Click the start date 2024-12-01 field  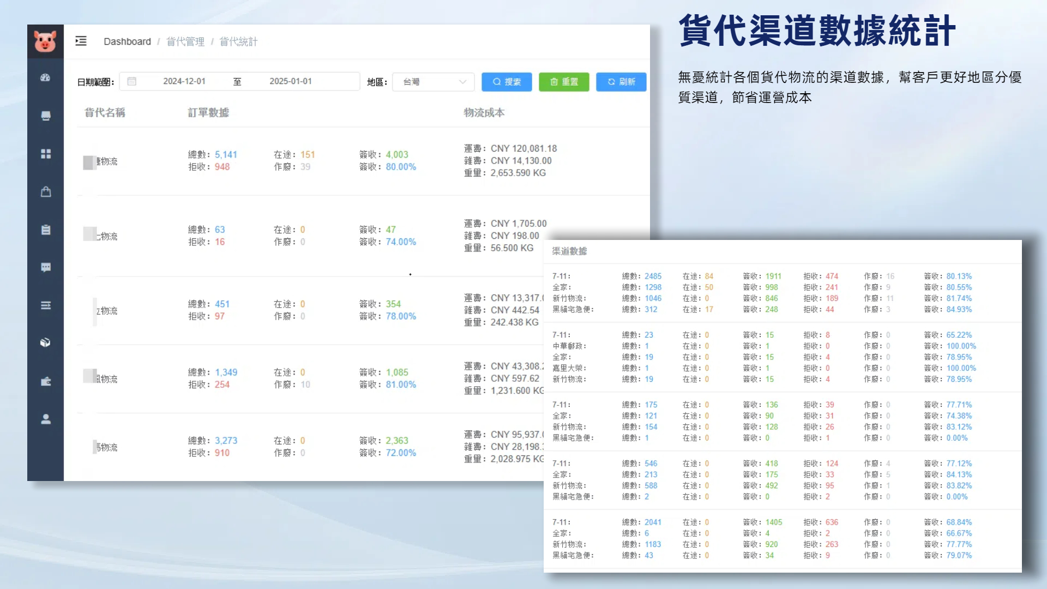pos(184,81)
